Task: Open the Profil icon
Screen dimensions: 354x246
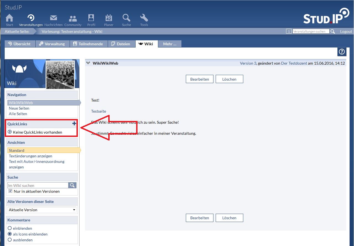Action: coord(91,18)
